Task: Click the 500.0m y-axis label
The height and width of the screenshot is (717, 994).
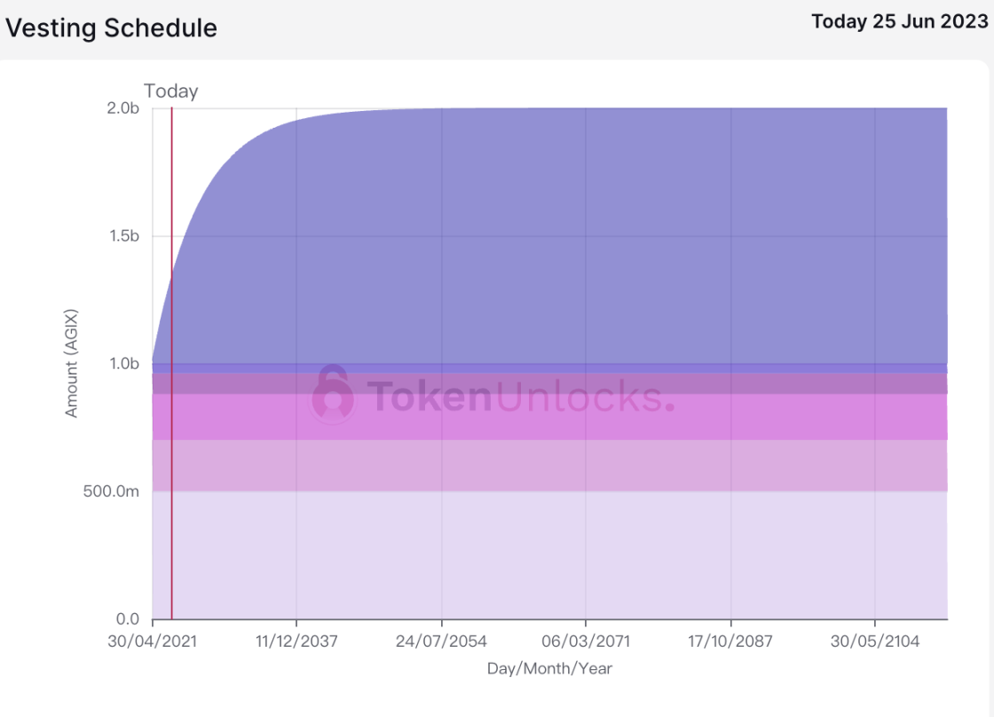Action: (x=111, y=492)
